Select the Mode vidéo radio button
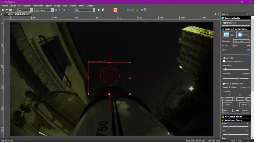 (224, 58)
